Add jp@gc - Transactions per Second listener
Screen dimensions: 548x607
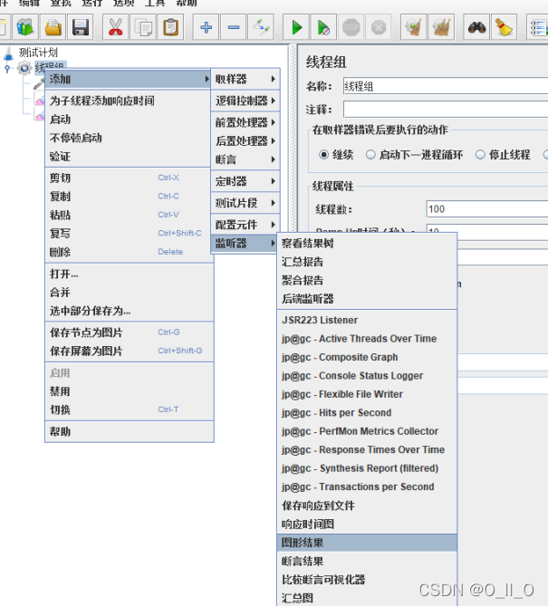(367, 487)
